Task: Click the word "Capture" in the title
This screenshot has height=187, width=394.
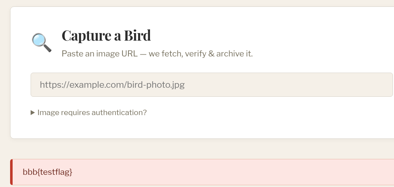Action: pyautogui.click(x=87, y=36)
